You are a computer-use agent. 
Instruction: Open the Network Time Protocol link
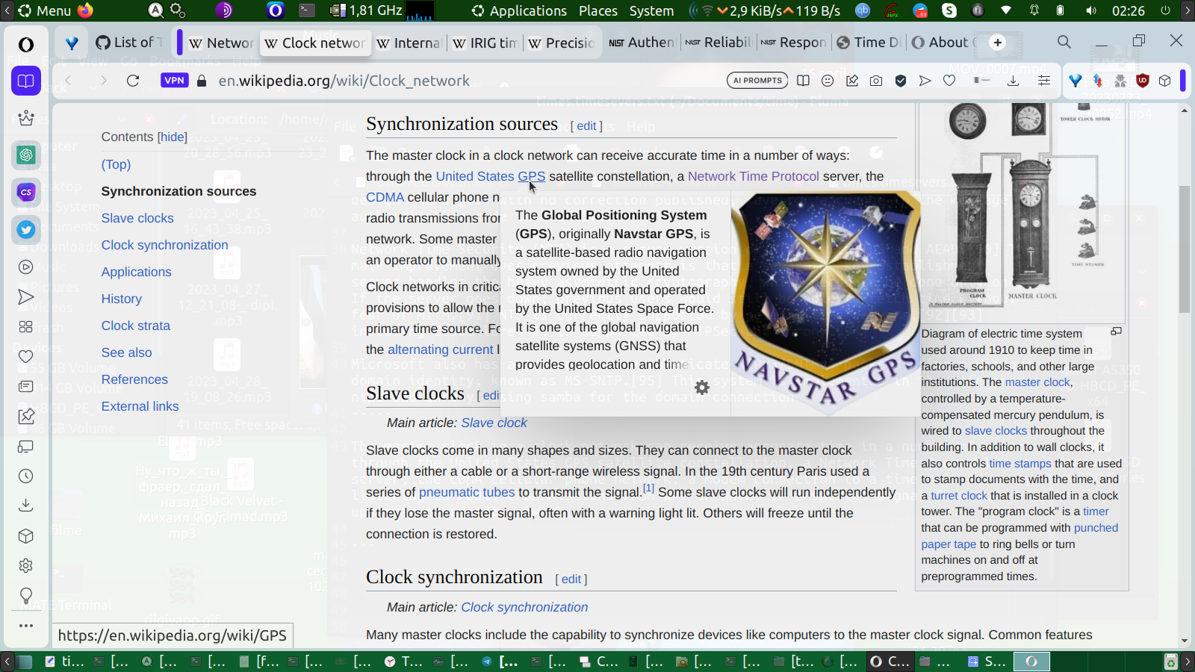point(753,176)
